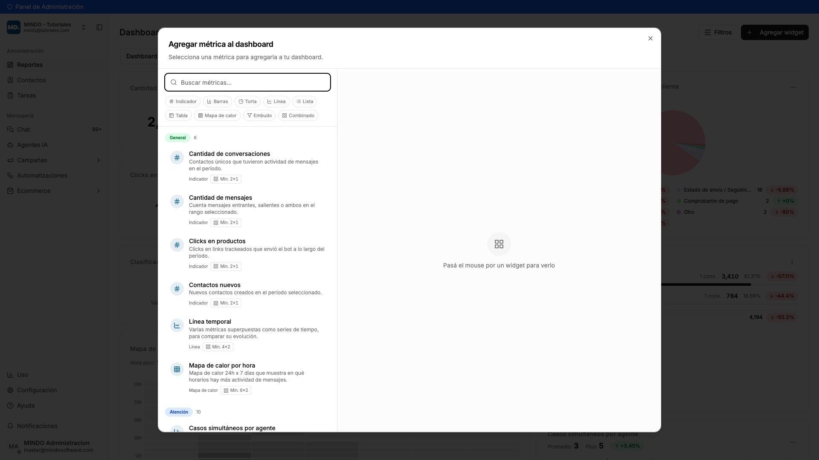Click the Automatizaciones icon in sidebar

(x=10, y=175)
